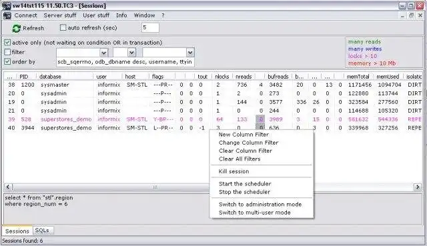Click the memUsed column header
This screenshot has width=427, height=246.
[x=388, y=77]
